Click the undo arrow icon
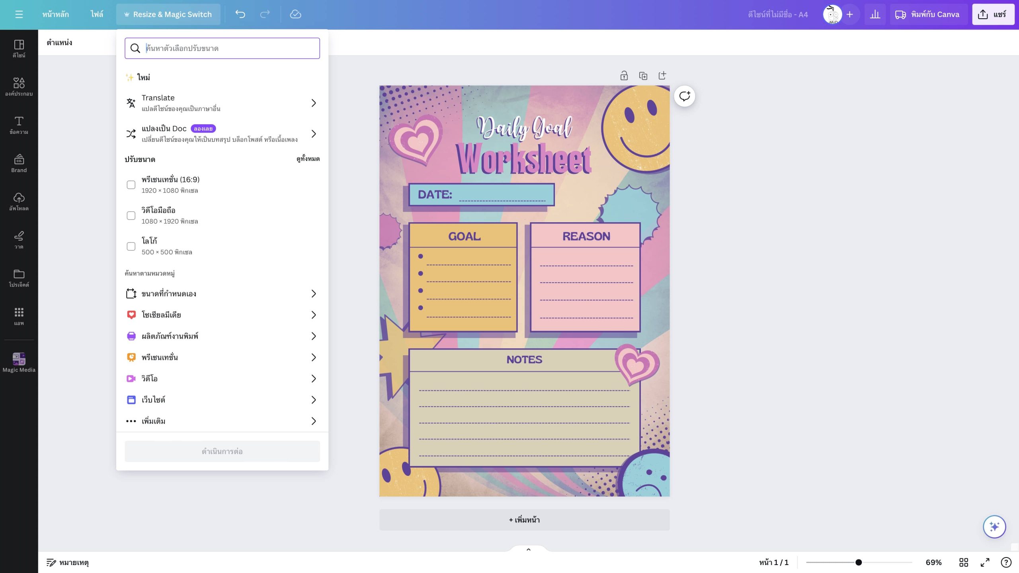Image resolution: width=1019 pixels, height=573 pixels. (x=240, y=14)
